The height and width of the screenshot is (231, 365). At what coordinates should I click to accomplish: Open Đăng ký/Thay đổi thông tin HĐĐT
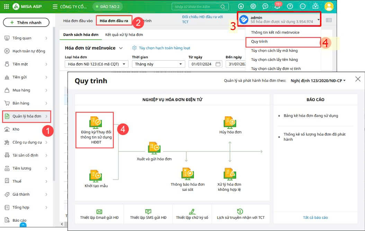[96, 123]
